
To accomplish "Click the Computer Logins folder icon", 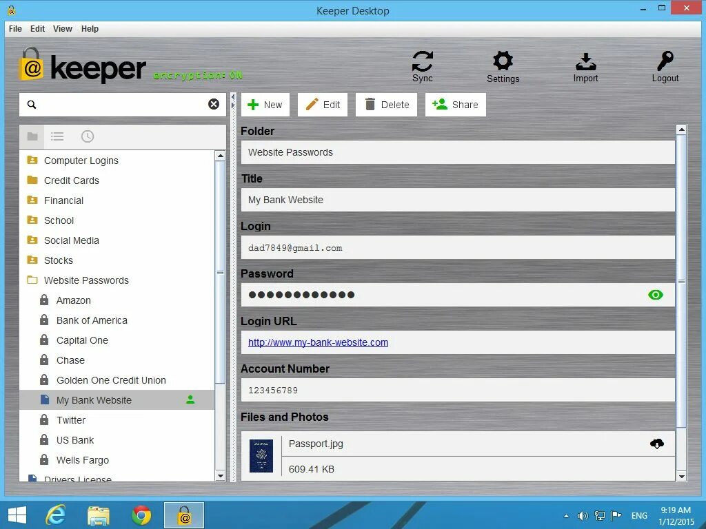I will click(x=32, y=160).
